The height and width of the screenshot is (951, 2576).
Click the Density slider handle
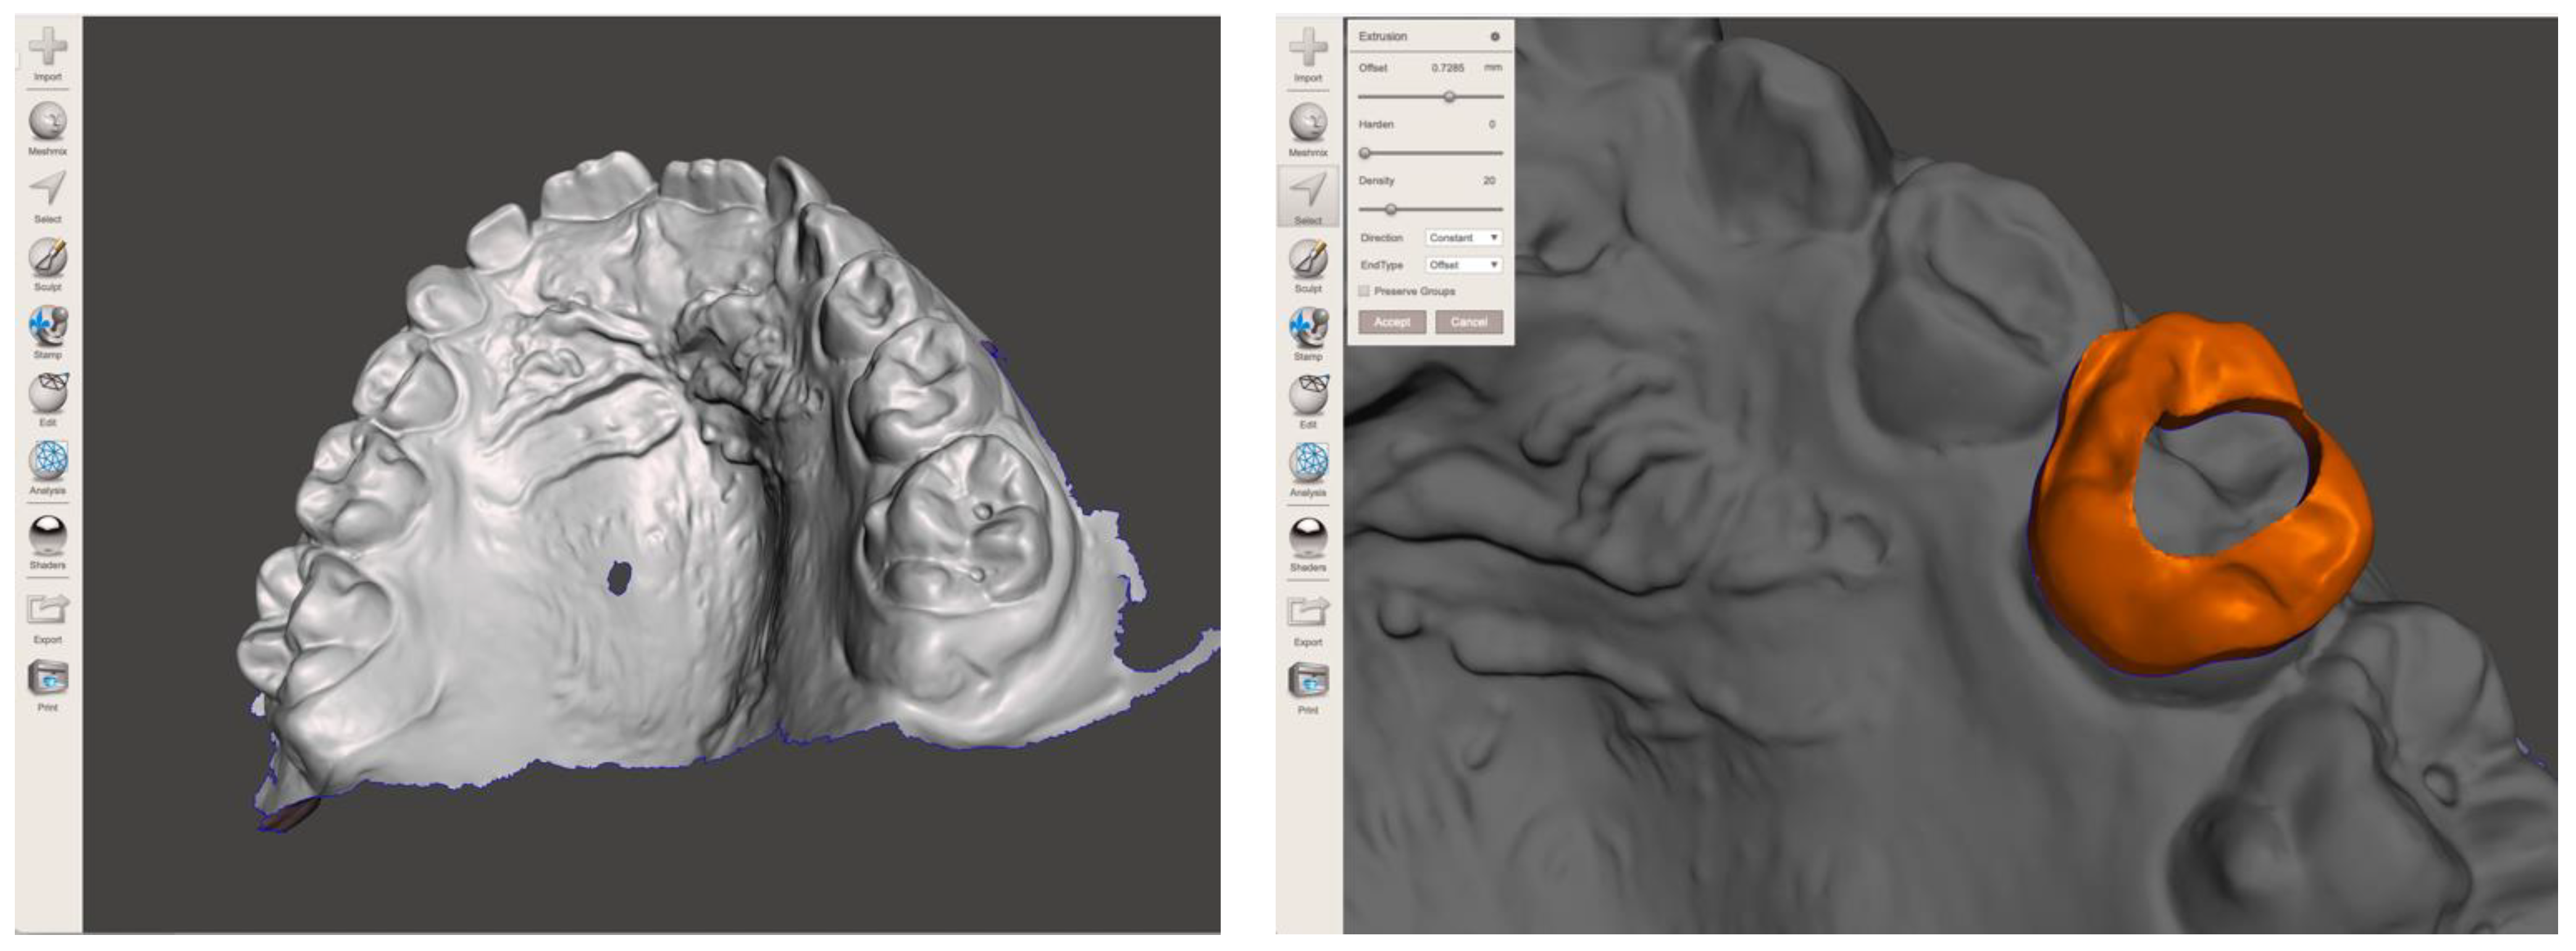(x=1390, y=209)
